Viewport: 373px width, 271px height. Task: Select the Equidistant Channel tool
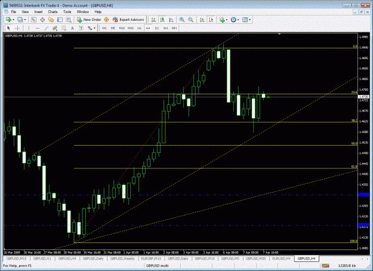[55, 28]
